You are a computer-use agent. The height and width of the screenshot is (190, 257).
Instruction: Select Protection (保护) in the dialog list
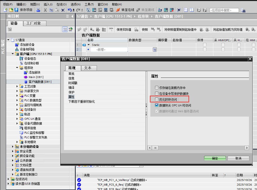point(71,92)
